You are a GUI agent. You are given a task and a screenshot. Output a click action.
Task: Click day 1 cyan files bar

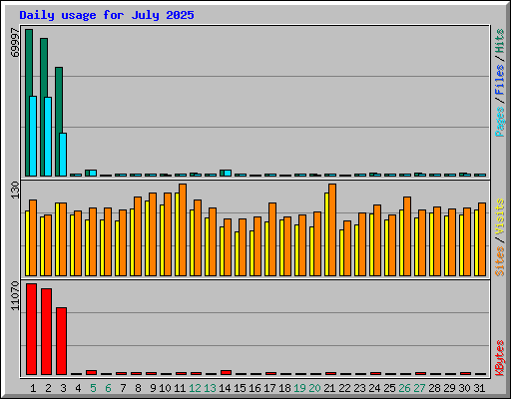pos(33,136)
